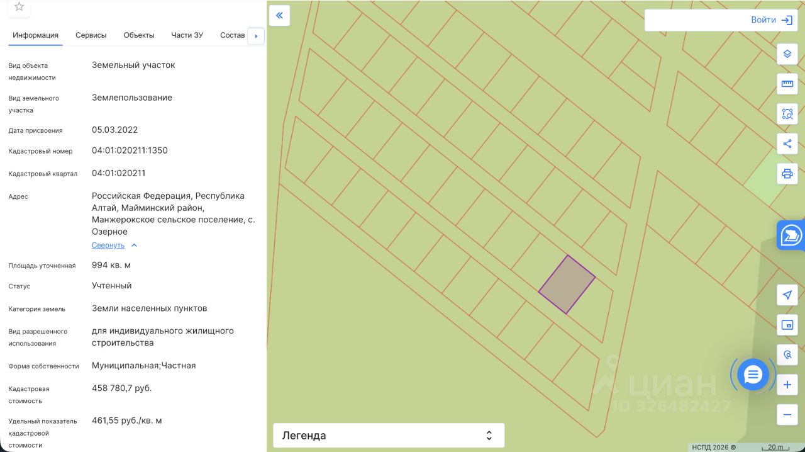This screenshot has height=452, width=805.
Task: Click the Свернуть link under address
Action: point(108,246)
